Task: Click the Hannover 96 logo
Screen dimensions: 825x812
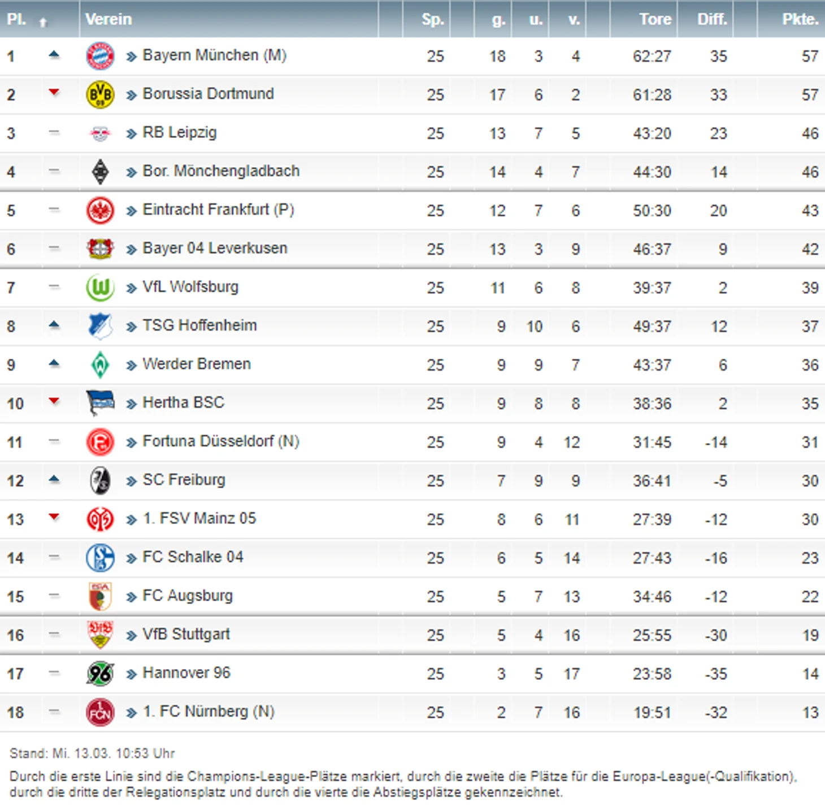Action: [x=100, y=674]
